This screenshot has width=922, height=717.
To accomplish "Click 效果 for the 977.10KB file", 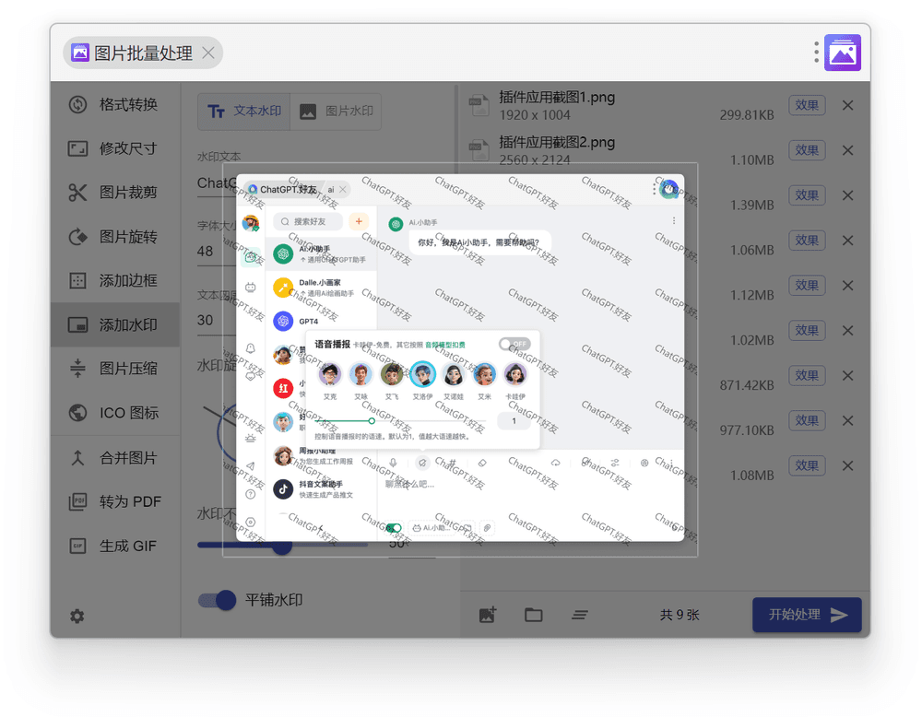I will (807, 421).
